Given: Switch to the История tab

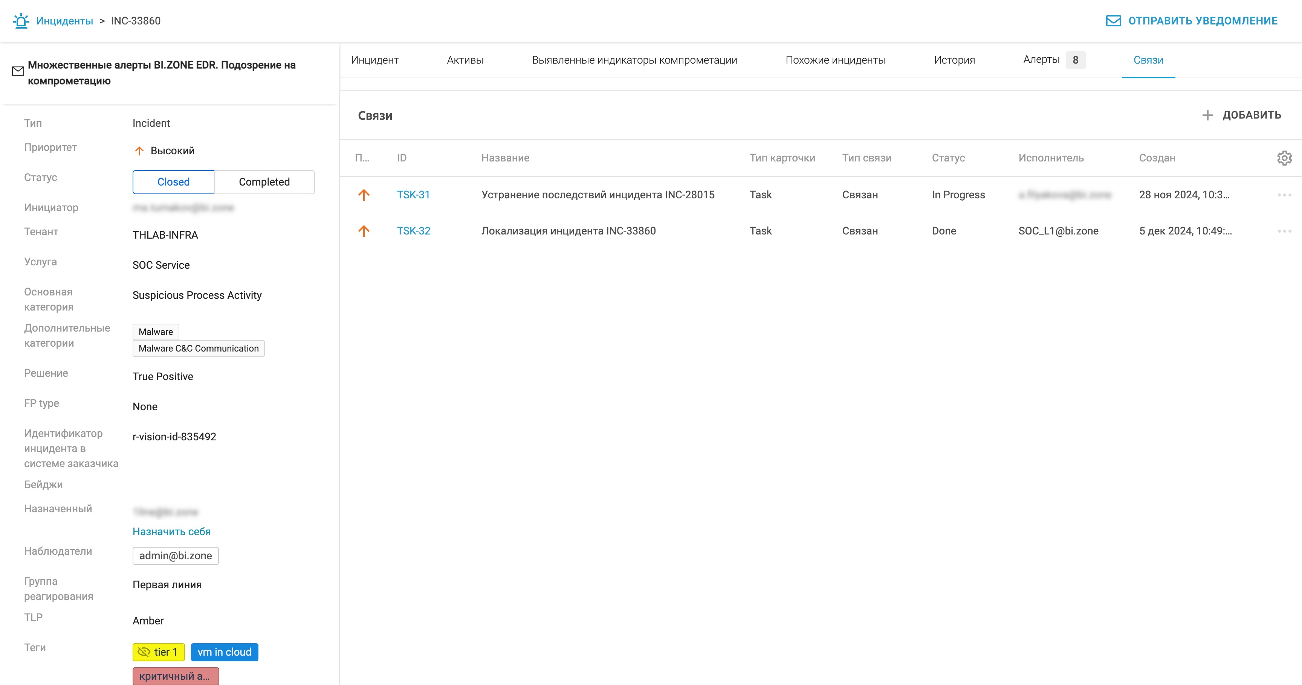Looking at the screenshot, I should point(954,60).
